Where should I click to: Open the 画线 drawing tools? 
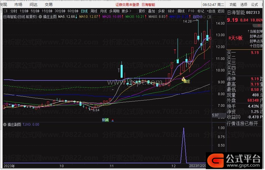point(181,11)
